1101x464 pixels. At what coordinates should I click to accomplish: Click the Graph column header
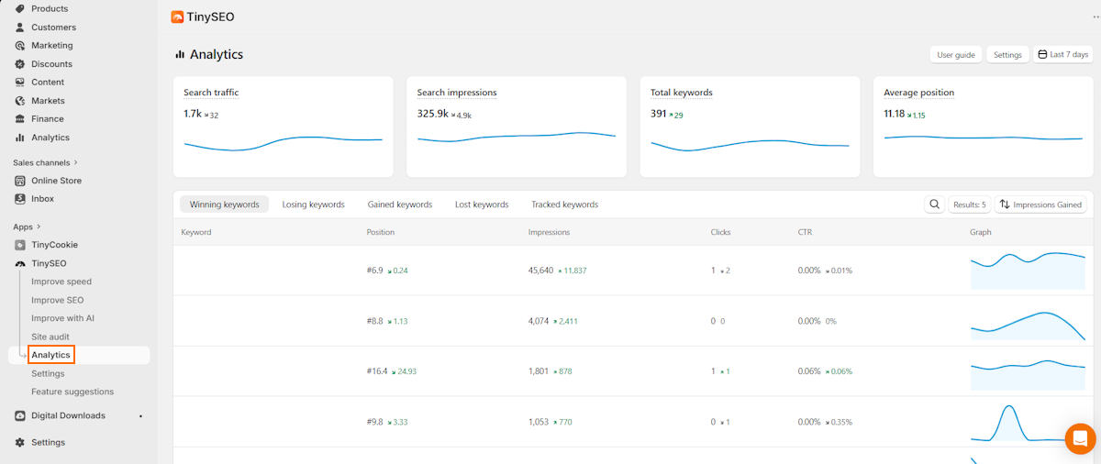(981, 232)
